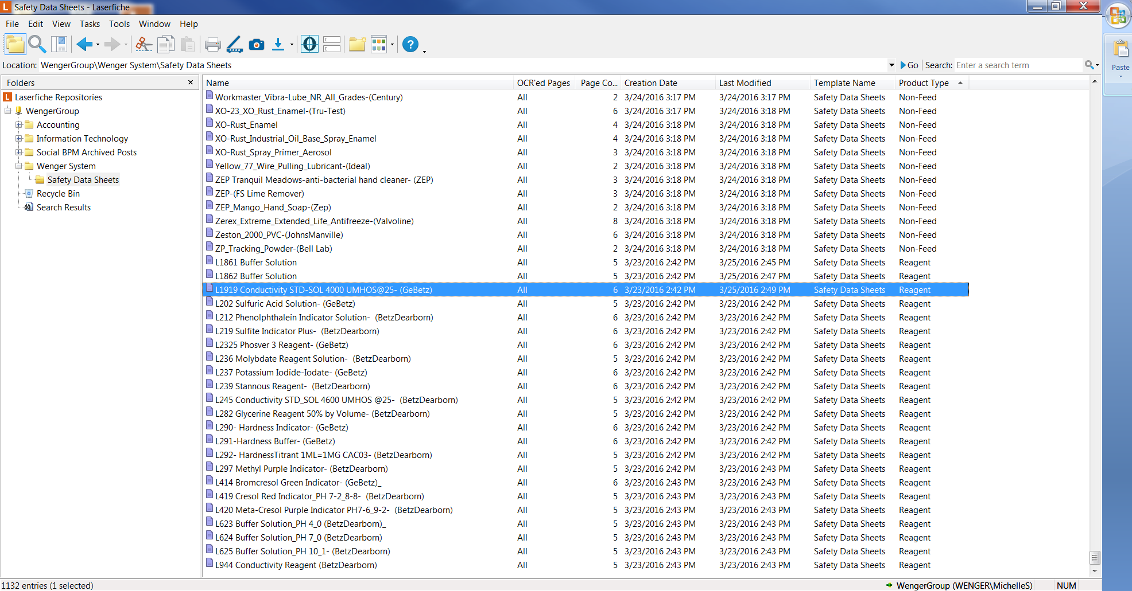The image size is (1132, 591).
Task: Click the Go button beside Location
Action: tap(909, 65)
